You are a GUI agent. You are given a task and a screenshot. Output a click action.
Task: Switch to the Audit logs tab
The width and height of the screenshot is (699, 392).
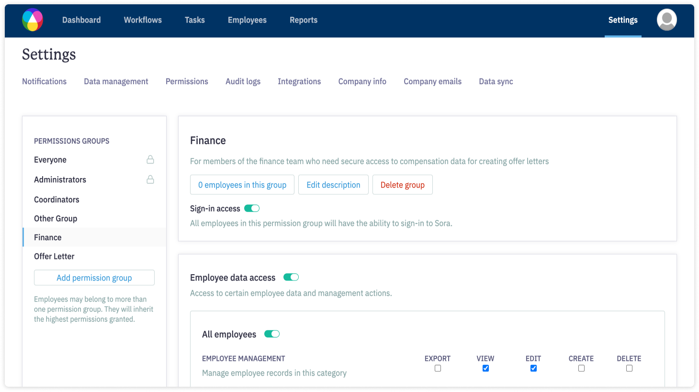tap(243, 81)
